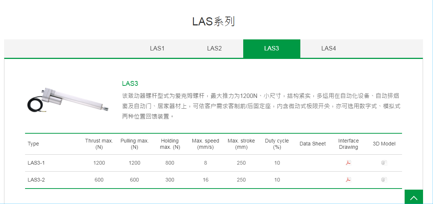Switch to the LAS4 tab

(329, 49)
